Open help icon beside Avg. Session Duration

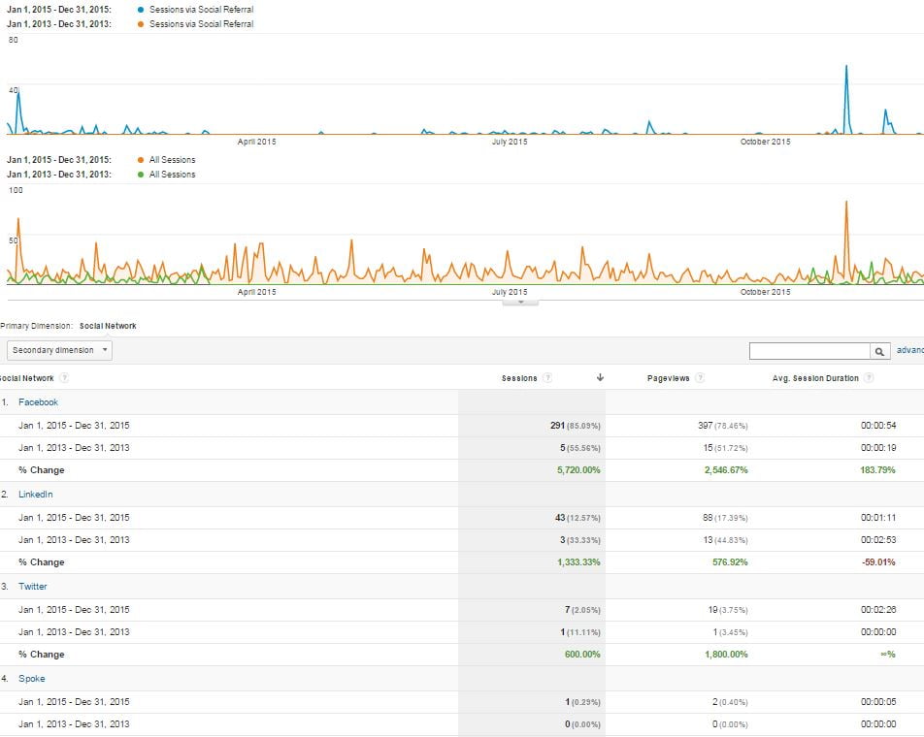869,378
